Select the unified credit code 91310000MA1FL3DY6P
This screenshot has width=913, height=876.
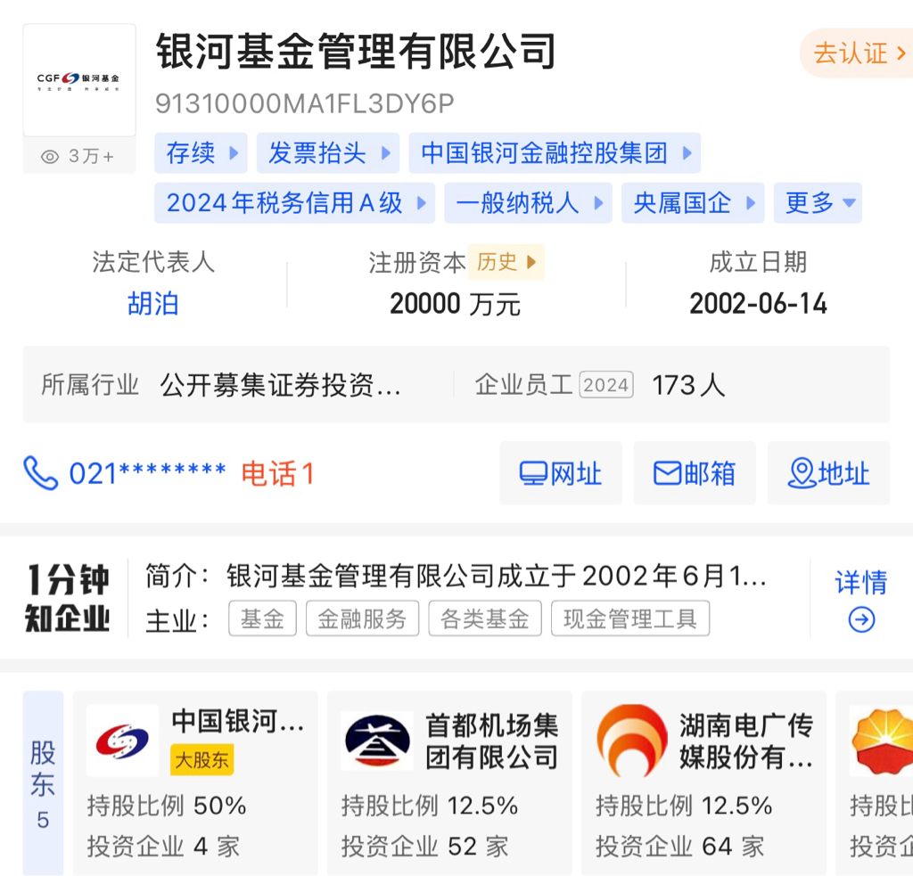(x=305, y=103)
